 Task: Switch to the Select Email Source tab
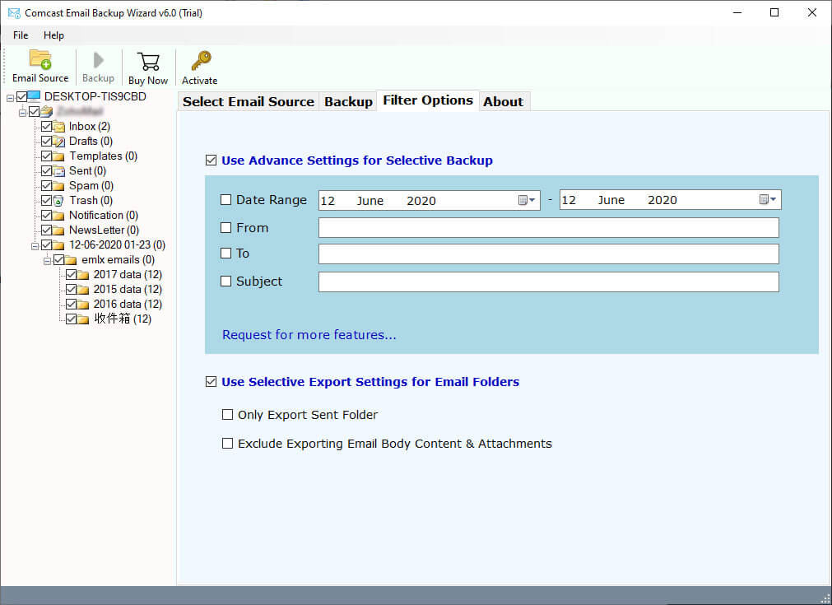[x=249, y=101]
